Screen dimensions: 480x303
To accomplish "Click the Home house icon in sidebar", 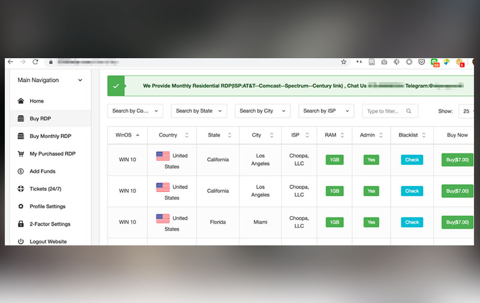I will [21, 101].
